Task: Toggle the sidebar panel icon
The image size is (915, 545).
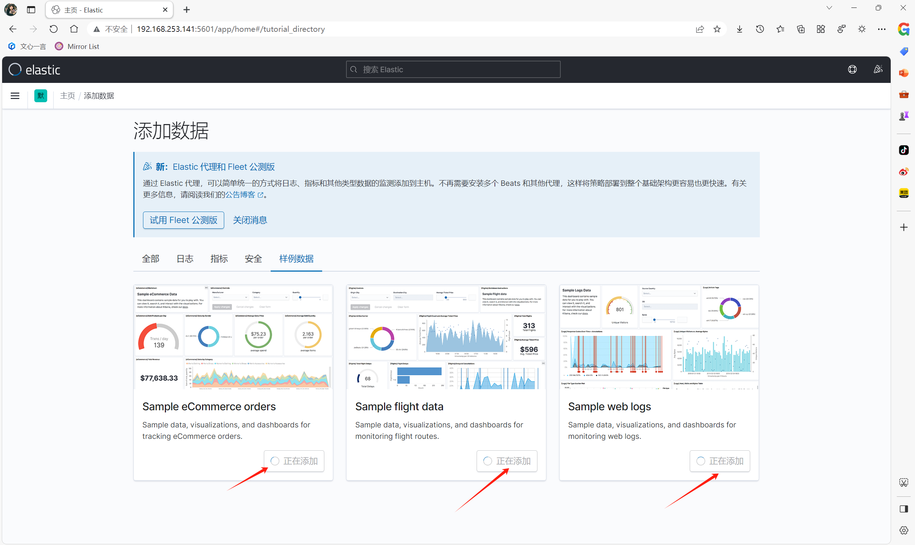Action: point(904,509)
